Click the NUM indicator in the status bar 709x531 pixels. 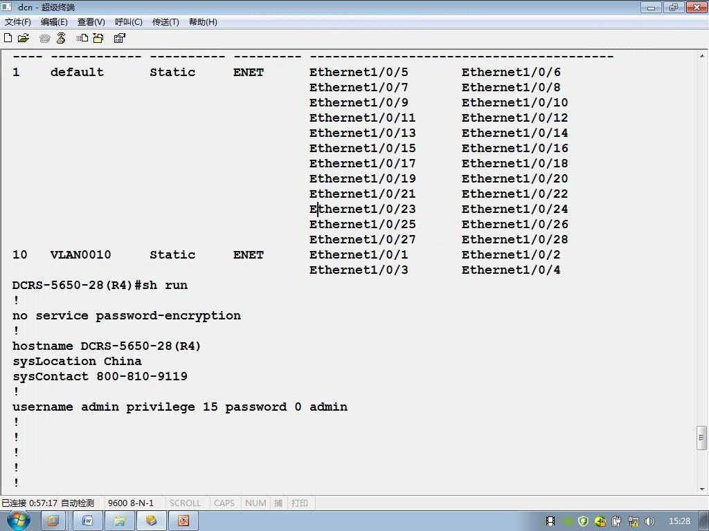(255, 503)
